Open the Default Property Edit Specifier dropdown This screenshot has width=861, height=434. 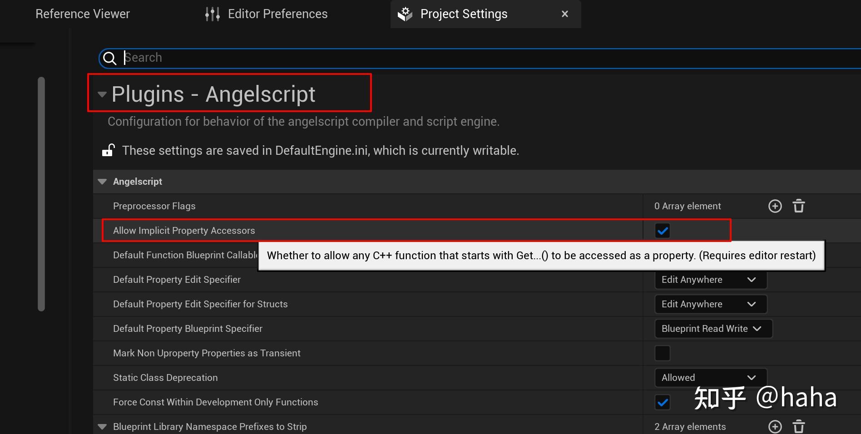[710, 280]
